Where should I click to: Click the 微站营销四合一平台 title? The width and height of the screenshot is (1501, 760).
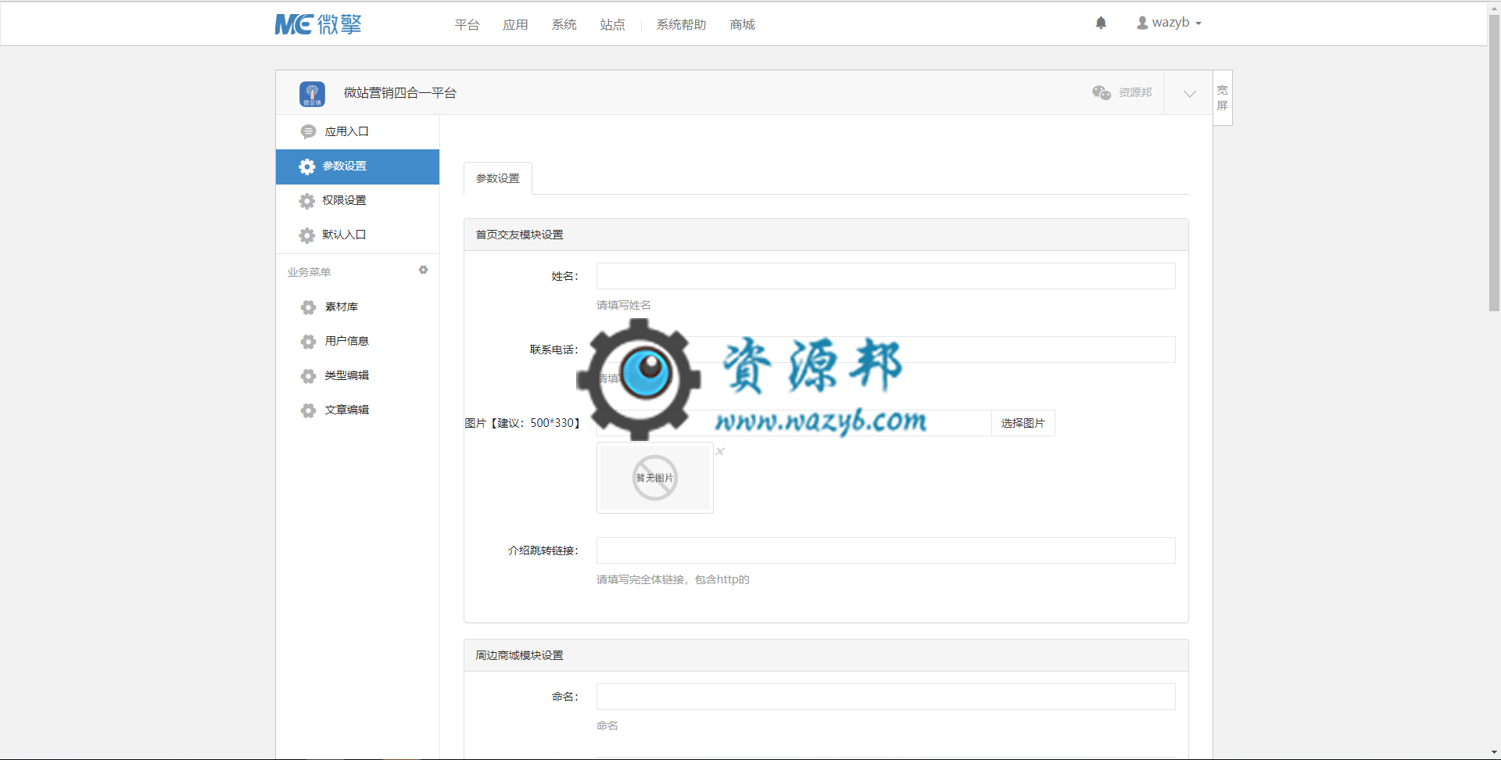[x=400, y=93]
